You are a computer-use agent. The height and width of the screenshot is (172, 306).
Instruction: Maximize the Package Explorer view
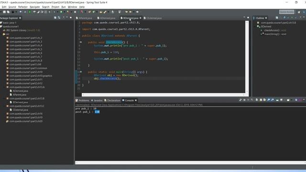[71, 18]
